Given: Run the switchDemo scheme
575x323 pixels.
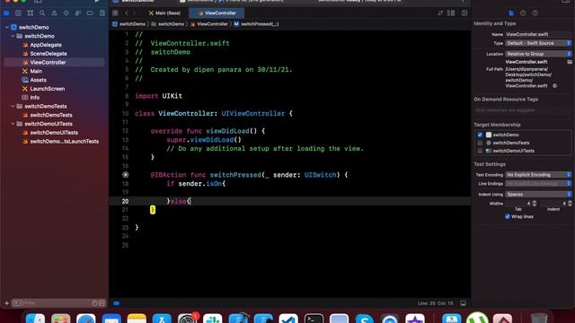Looking at the screenshot, I should [96, 2].
